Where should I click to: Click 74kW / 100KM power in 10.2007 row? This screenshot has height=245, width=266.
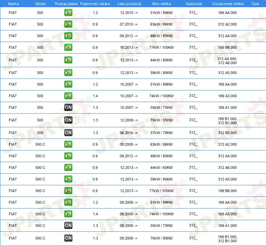[161, 96]
